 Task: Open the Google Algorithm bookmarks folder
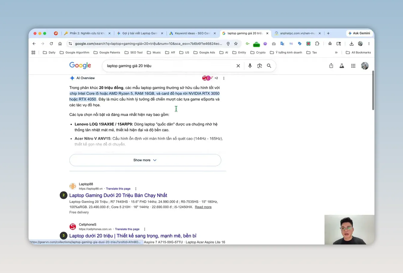click(x=74, y=52)
